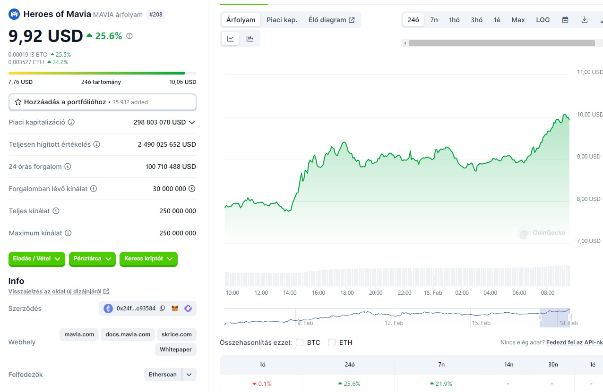Select the 1hó time range
603x392 pixels.
tap(454, 20)
